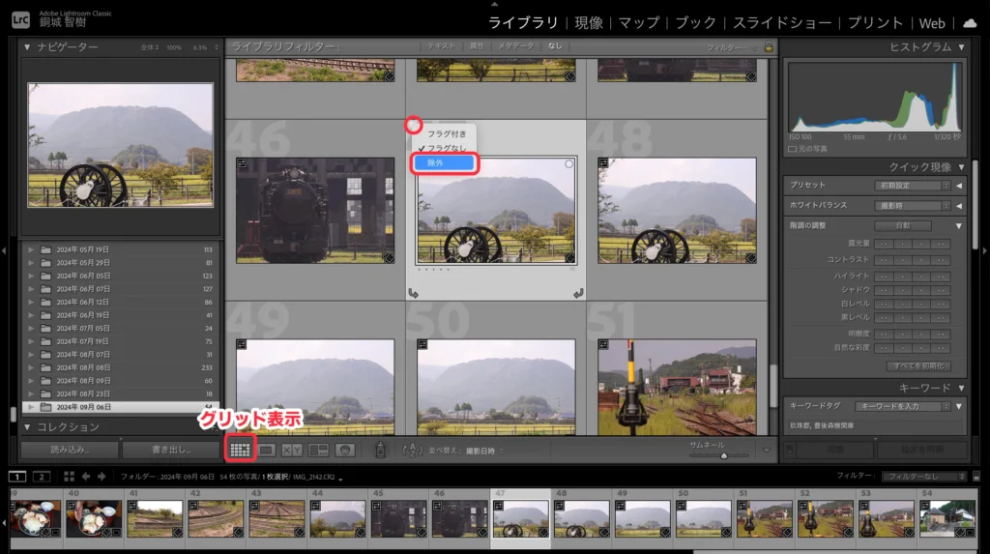Adjust the サムネール size slider
Screen dimensions: 990x554
(x=723, y=455)
